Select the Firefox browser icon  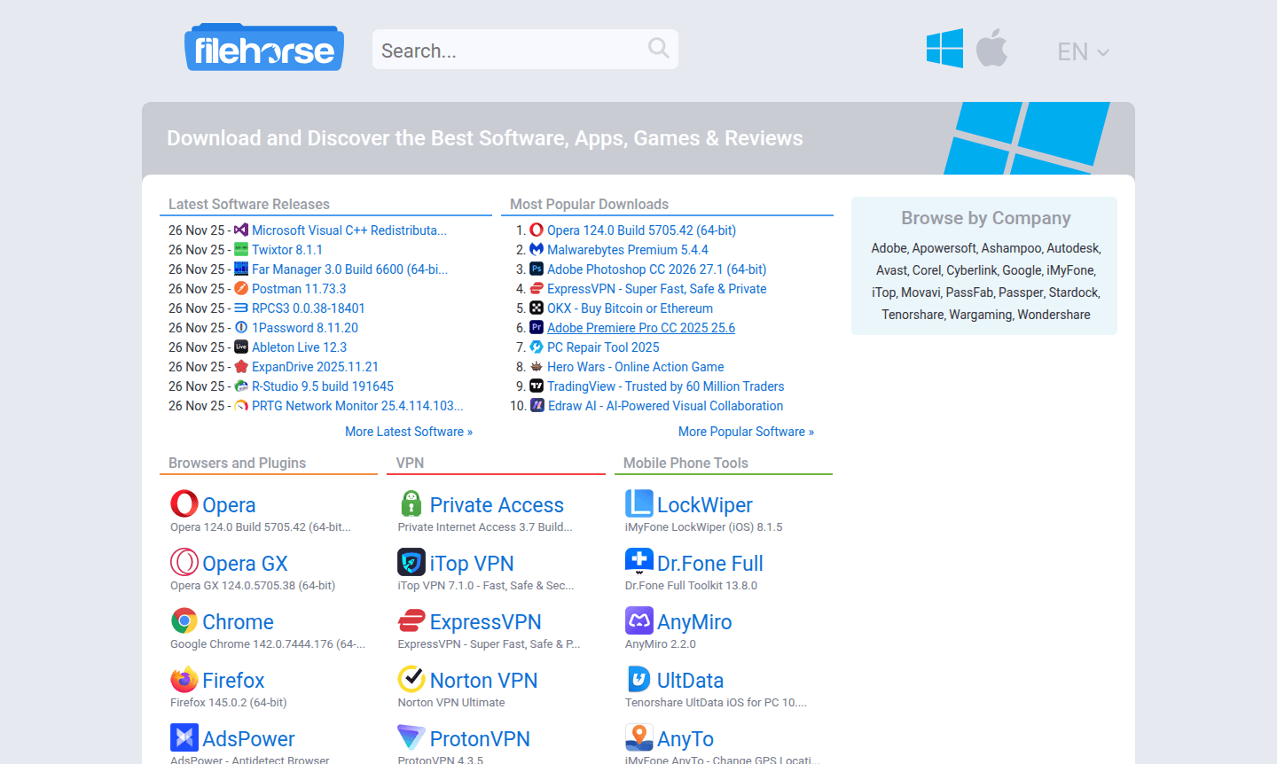click(184, 679)
